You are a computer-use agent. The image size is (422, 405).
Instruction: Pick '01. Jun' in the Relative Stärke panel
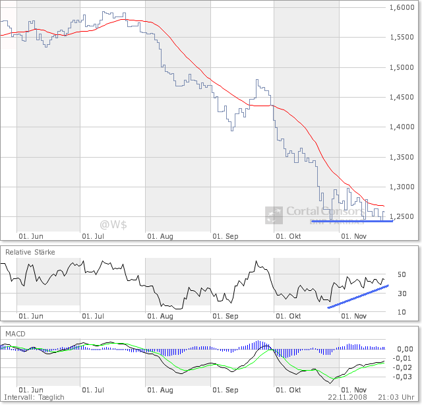pyautogui.click(x=31, y=316)
